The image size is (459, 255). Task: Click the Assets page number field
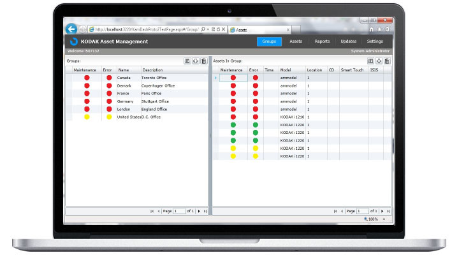coord(362,211)
